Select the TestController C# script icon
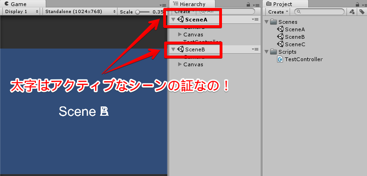The image size is (367, 176). 280,59
